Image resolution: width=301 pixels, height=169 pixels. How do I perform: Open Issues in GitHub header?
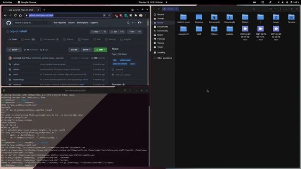click(71, 23)
